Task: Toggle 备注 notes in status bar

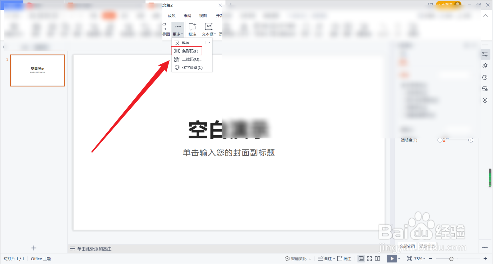Action: click(325, 259)
